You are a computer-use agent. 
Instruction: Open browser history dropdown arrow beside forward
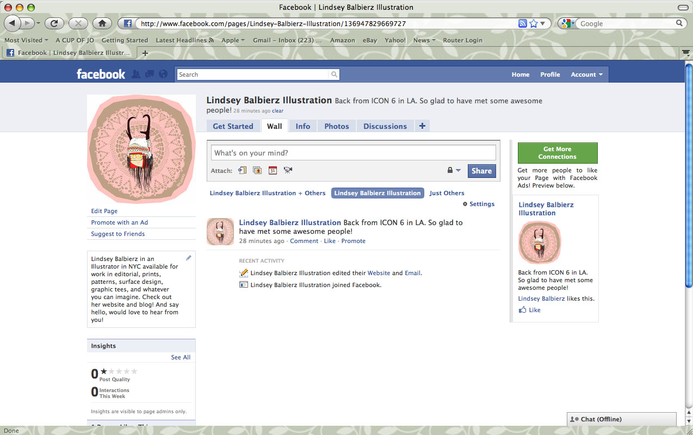(39, 23)
